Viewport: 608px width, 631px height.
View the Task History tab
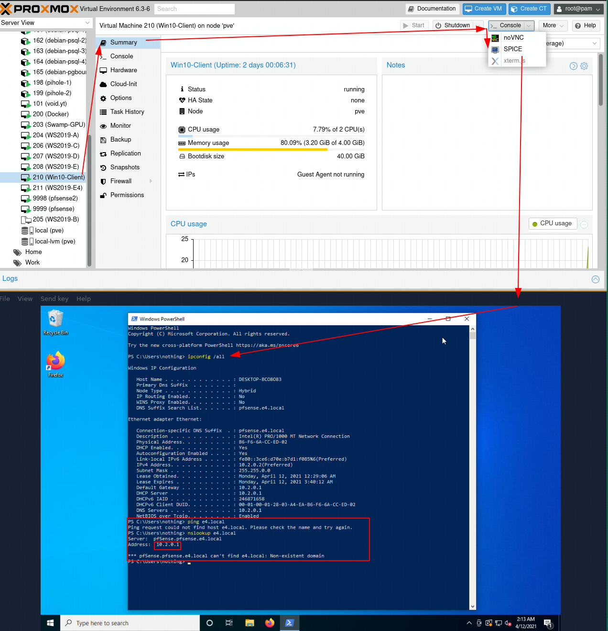tap(128, 112)
